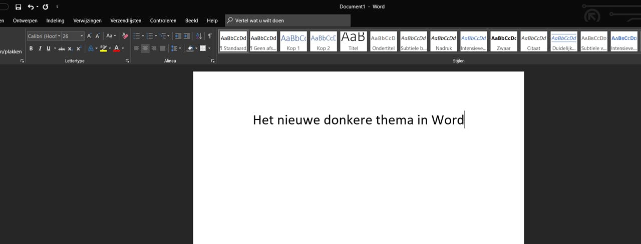Click the Multilevel list icon
This screenshot has width=641, height=244.
163,36
